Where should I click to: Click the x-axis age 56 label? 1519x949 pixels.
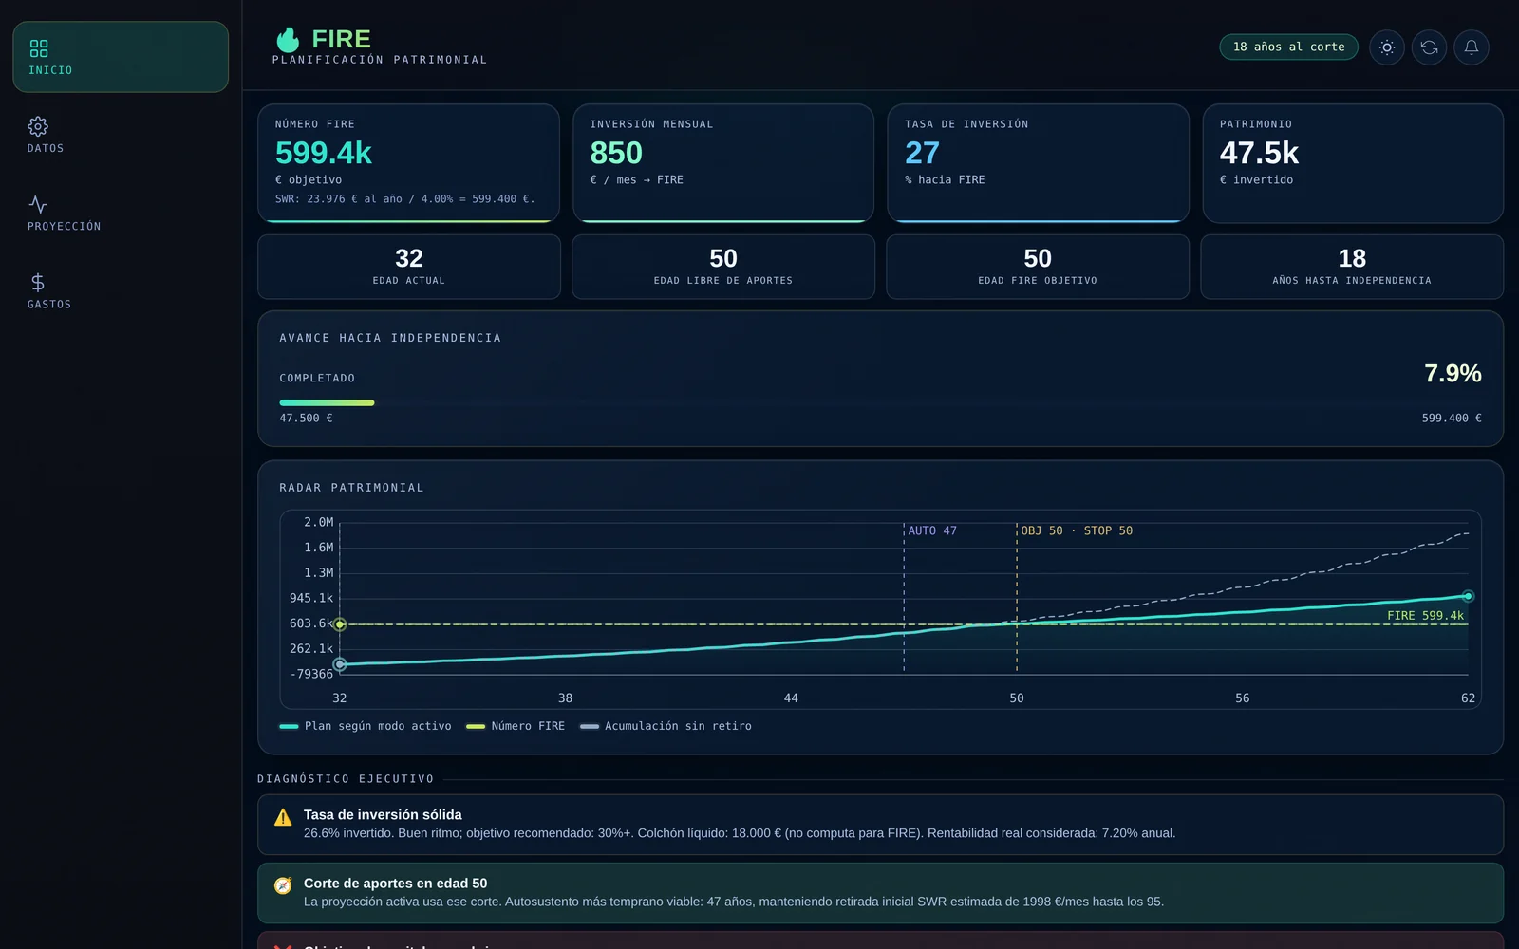[1242, 698]
